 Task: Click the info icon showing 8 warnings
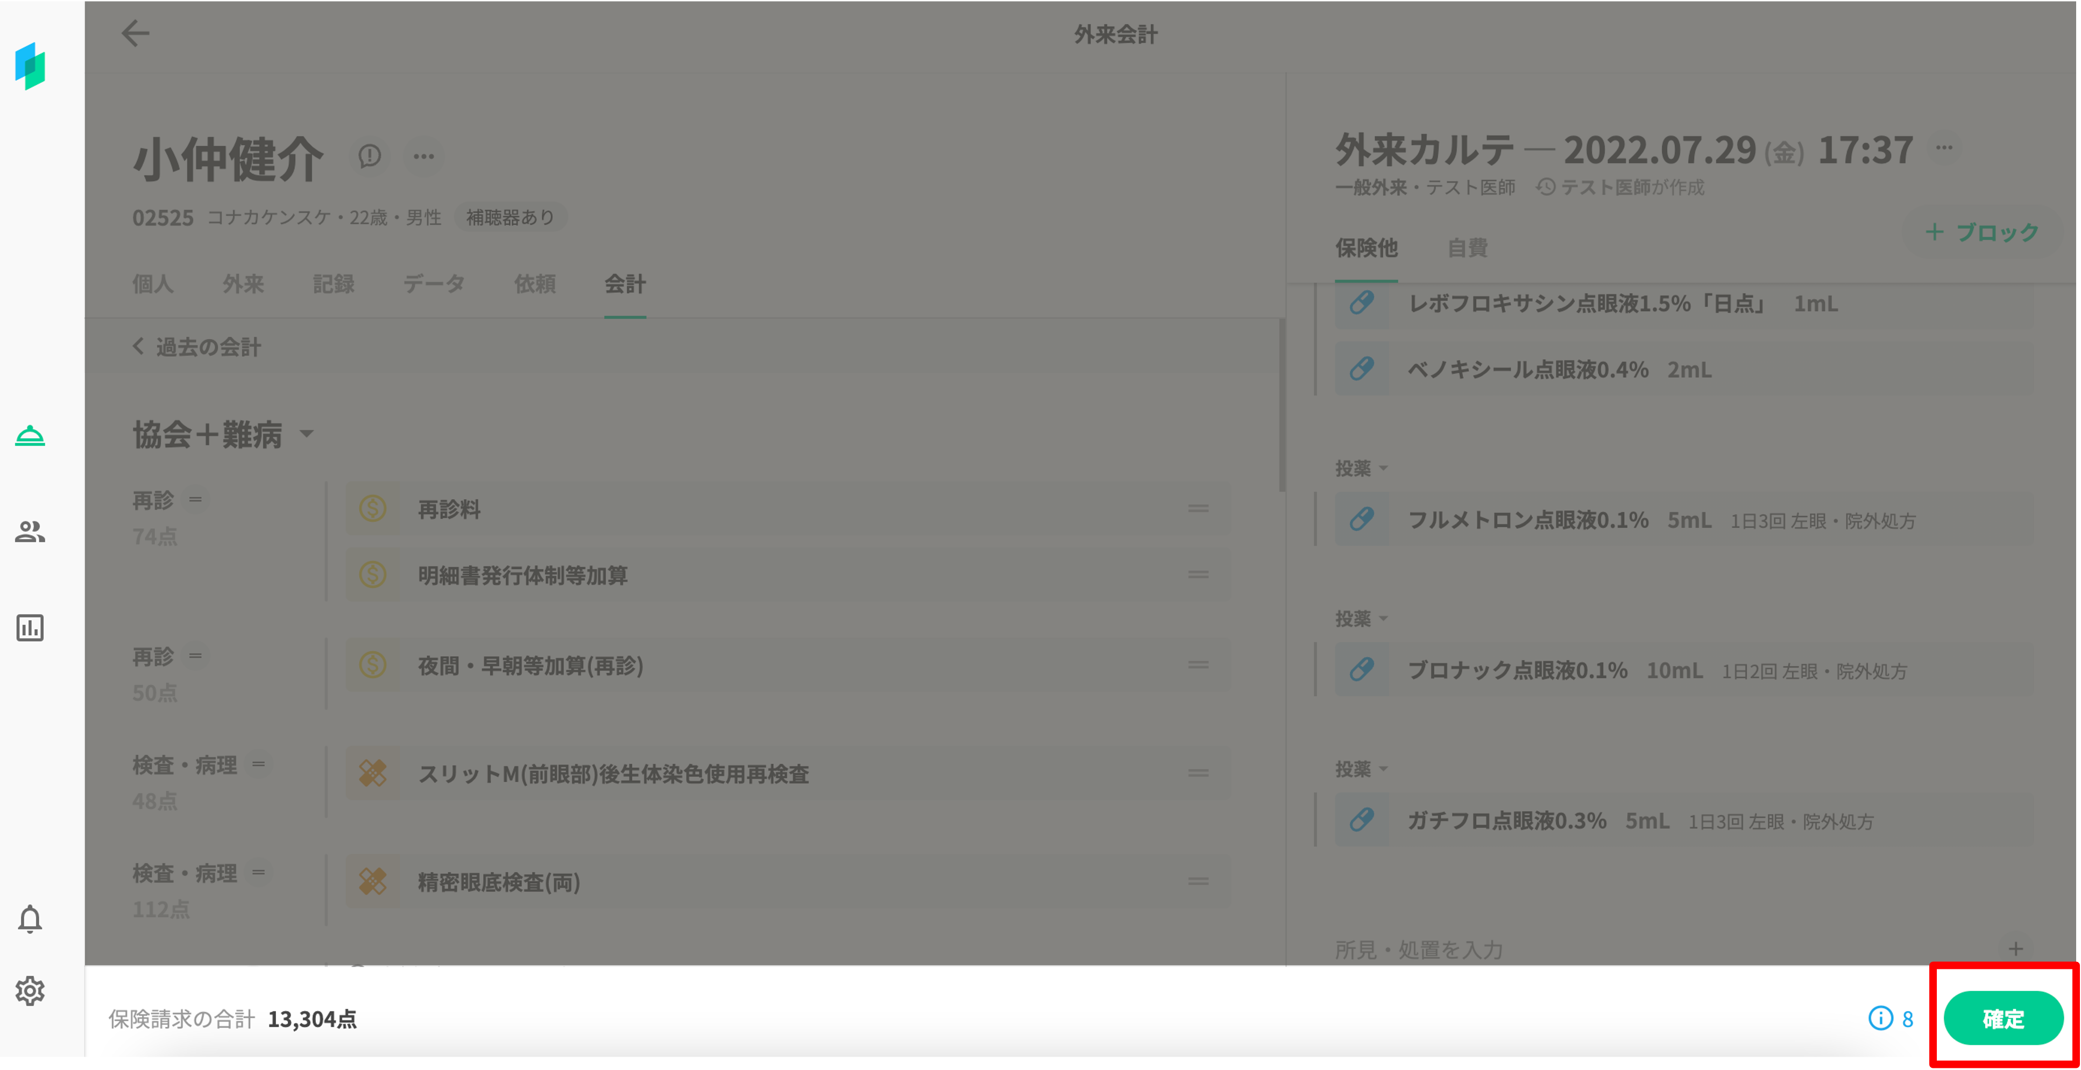(x=1881, y=1018)
